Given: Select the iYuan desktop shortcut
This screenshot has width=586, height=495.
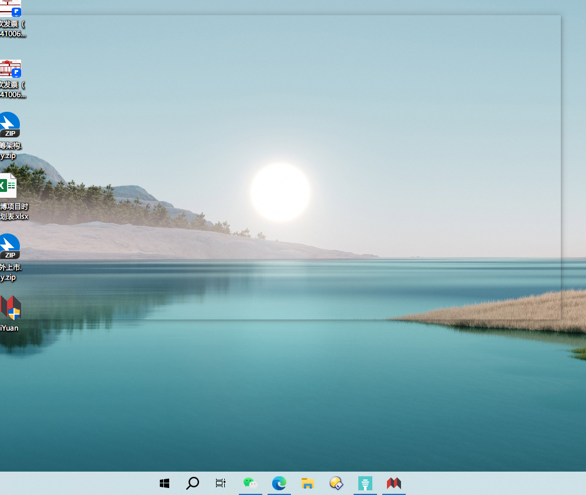Looking at the screenshot, I should [x=10, y=314].
